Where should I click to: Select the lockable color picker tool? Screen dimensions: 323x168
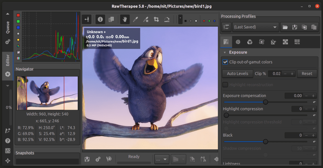point(146,19)
